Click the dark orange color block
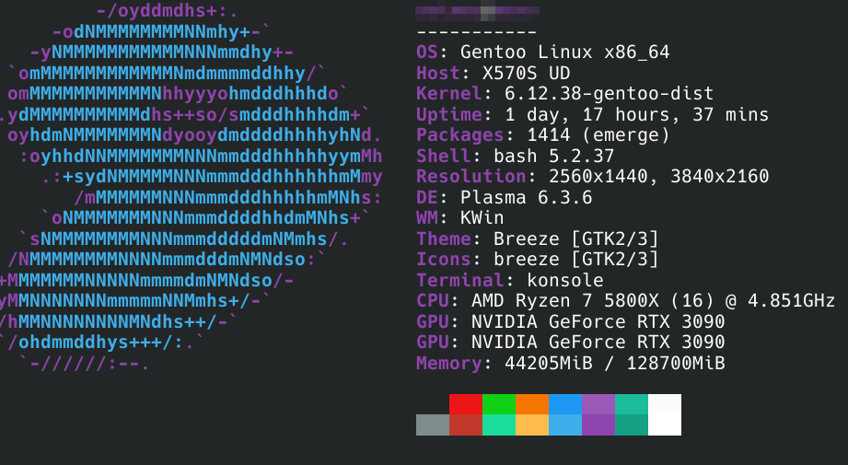 point(532,404)
